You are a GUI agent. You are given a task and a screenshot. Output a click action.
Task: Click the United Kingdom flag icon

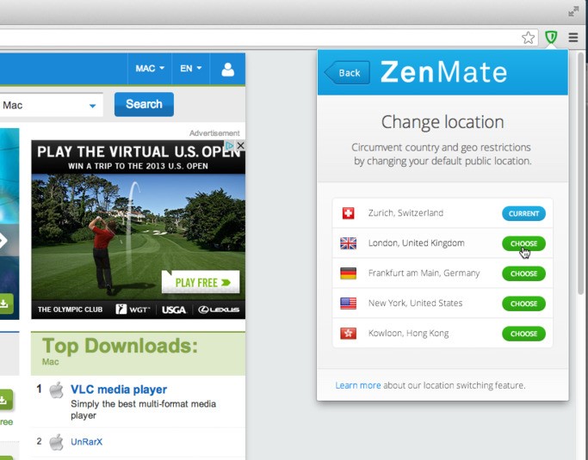click(348, 243)
